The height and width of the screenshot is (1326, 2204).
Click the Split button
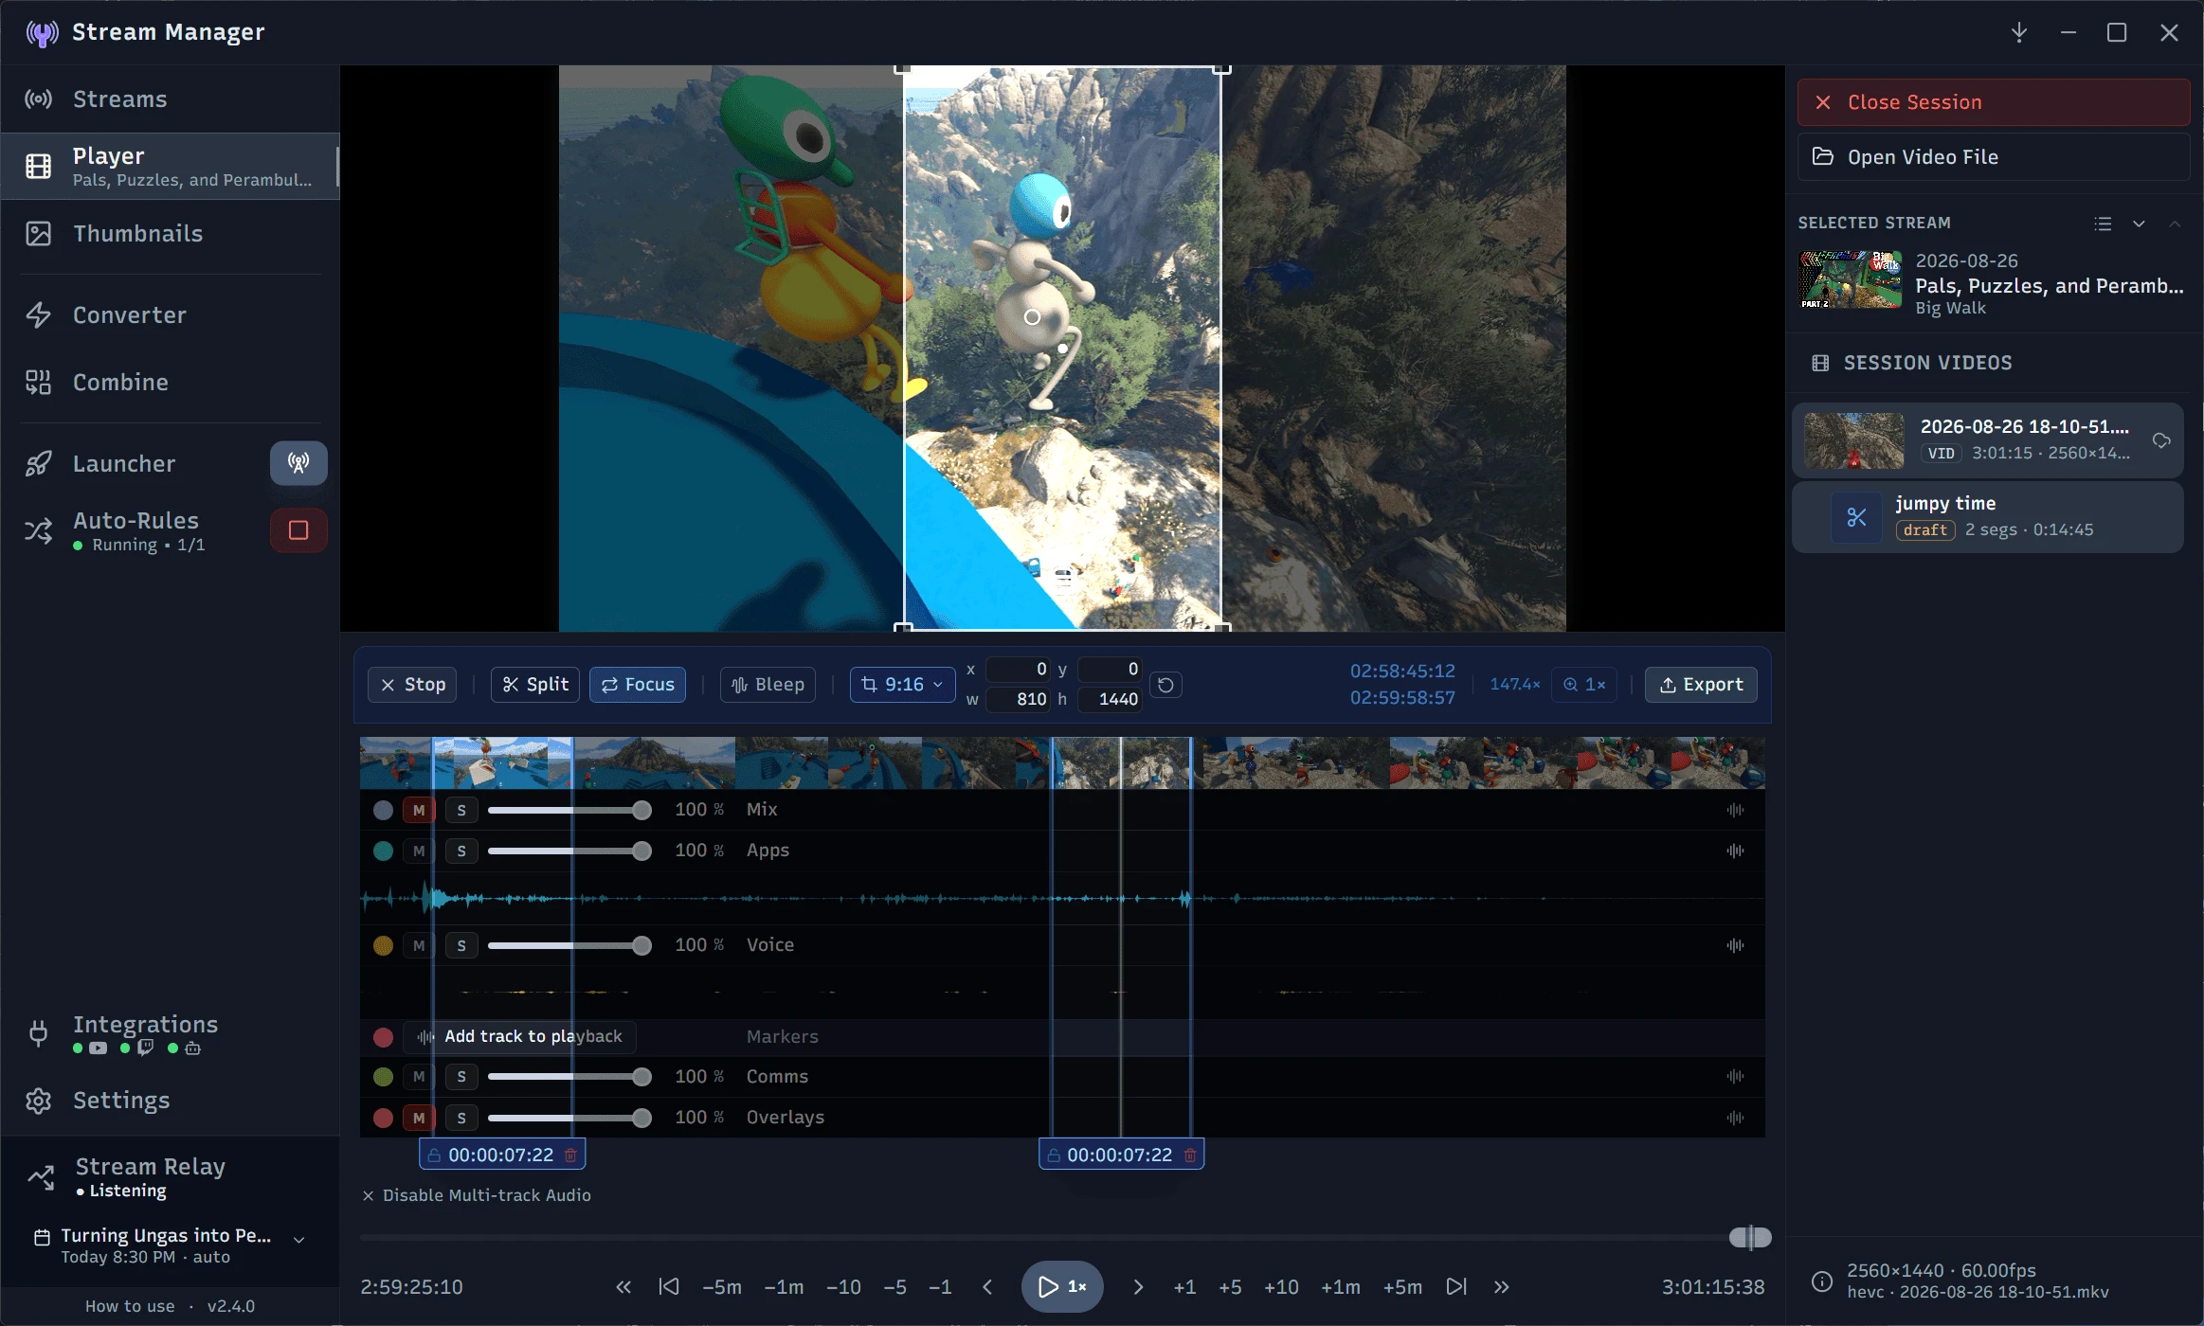click(x=534, y=685)
